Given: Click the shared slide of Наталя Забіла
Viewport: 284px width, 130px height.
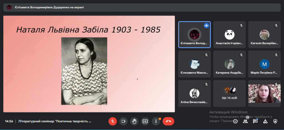Looking at the screenshot, I should (x=89, y=64).
